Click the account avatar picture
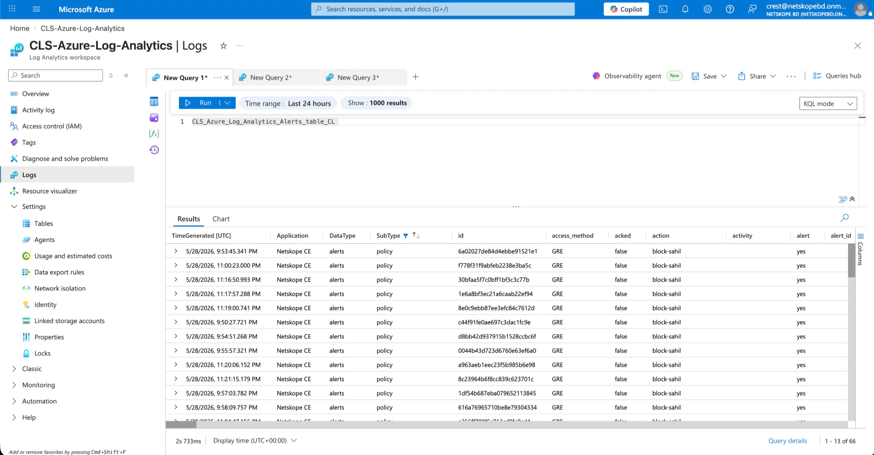The image size is (874, 455). (860, 9)
